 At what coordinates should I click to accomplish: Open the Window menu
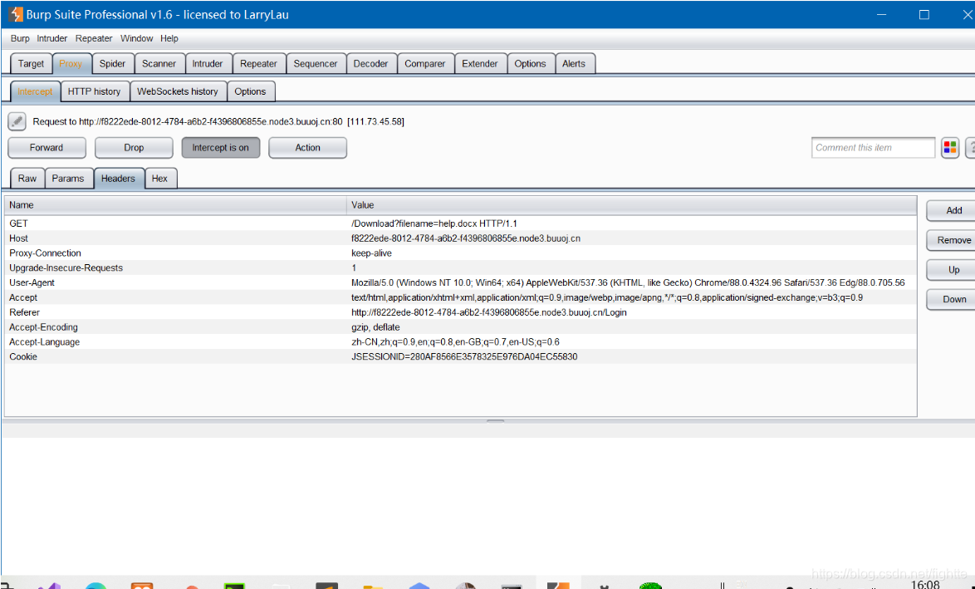(136, 38)
